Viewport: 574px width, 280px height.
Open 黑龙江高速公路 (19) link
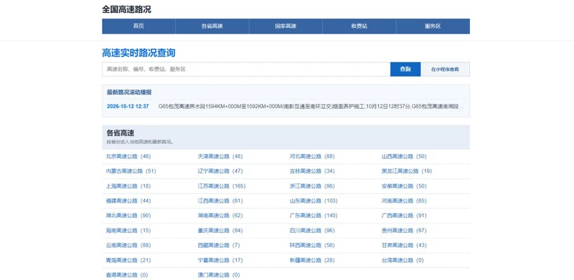(406, 171)
